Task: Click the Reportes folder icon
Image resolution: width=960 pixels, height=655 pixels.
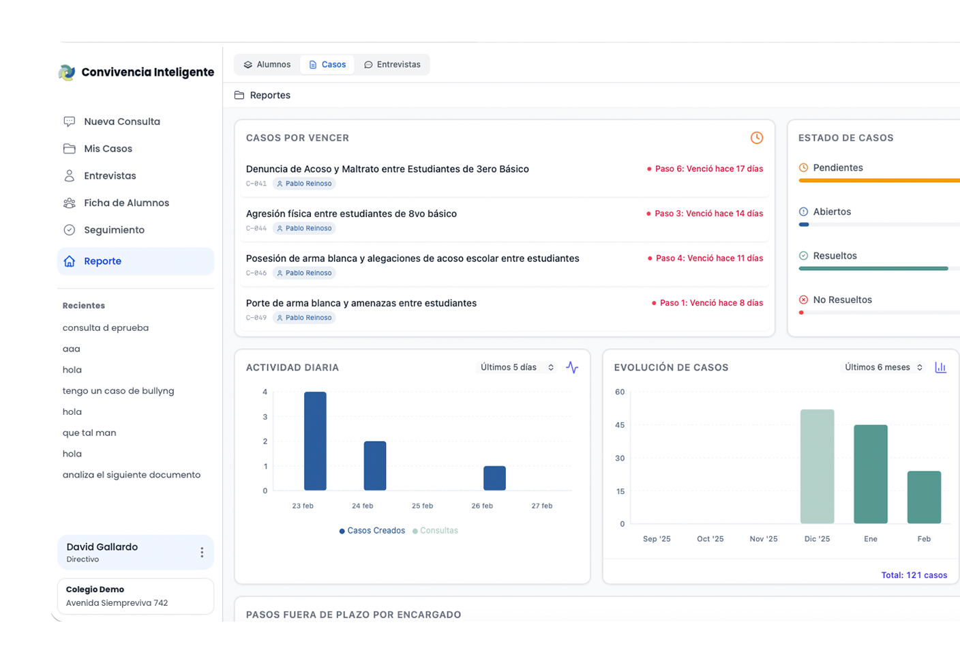Action: [x=239, y=96]
